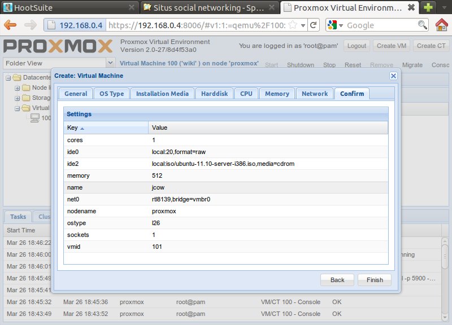
Task: Open the Folder View dropdown
Action: [x=110, y=63]
